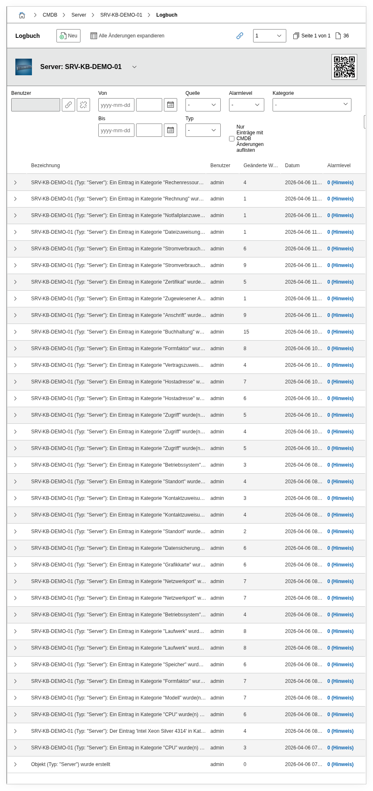The image size is (373, 791).
Task: Click the permalink chain icon in toolbar
Action: pyautogui.click(x=240, y=36)
